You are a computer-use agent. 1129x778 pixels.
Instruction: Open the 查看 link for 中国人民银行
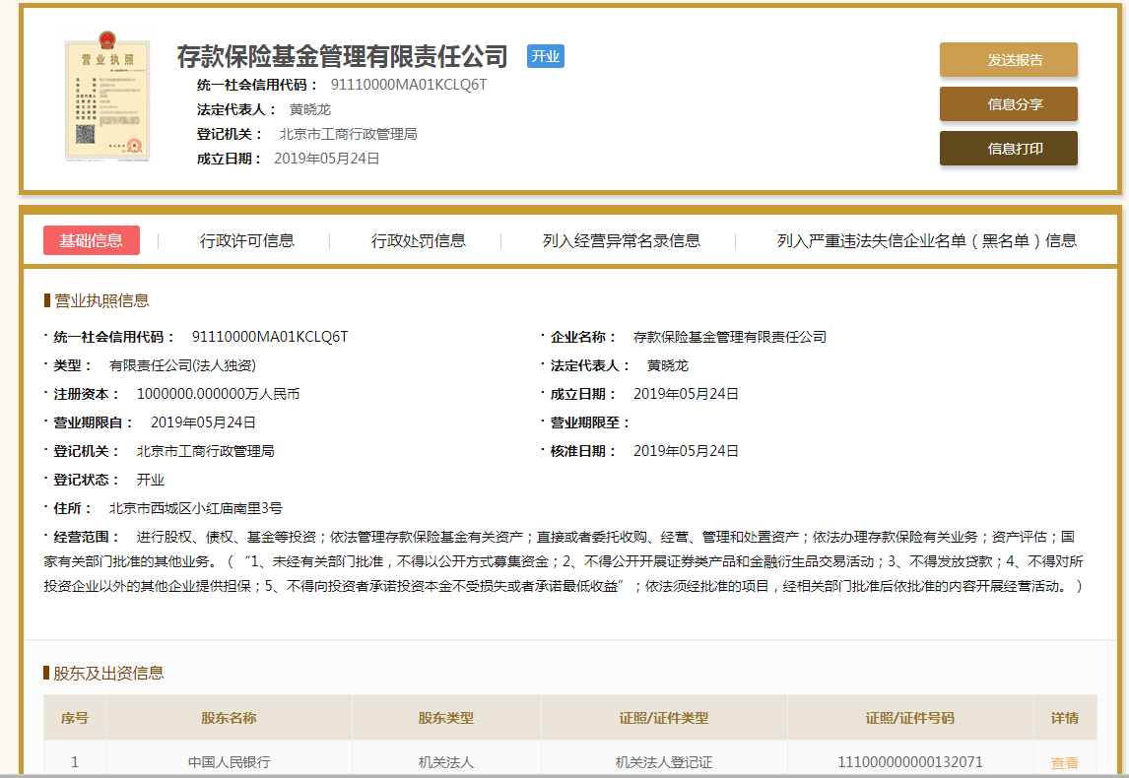point(1065,761)
